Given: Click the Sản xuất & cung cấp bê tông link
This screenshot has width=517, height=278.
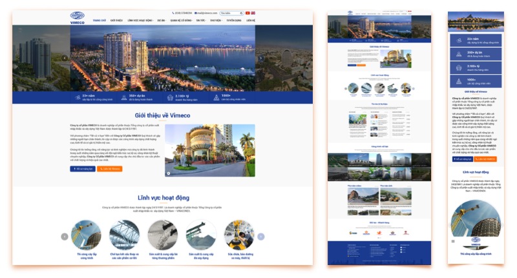Looking at the screenshot, I should click(x=164, y=256).
